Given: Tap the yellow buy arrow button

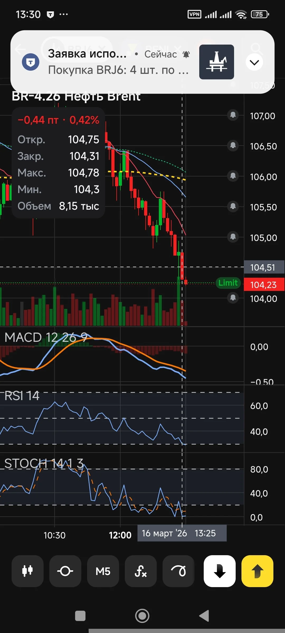Looking at the screenshot, I should coord(257,571).
